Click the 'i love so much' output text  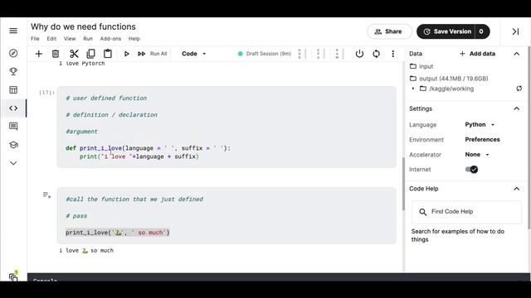86,250
